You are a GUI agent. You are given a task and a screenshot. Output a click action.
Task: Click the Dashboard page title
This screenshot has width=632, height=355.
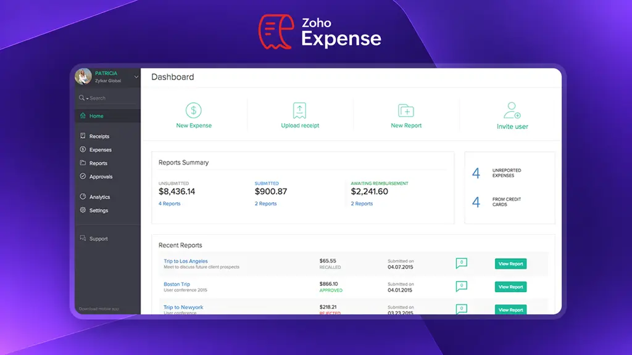coord(173,77)
